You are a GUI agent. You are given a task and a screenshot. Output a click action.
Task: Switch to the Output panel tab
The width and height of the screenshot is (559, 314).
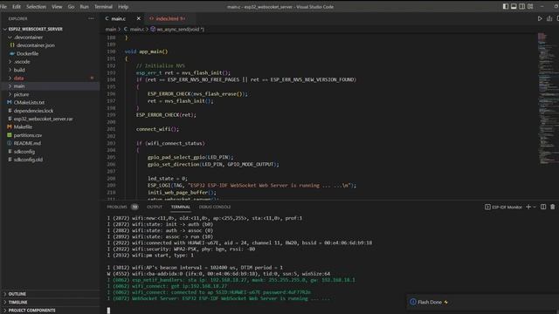(155, 207)
